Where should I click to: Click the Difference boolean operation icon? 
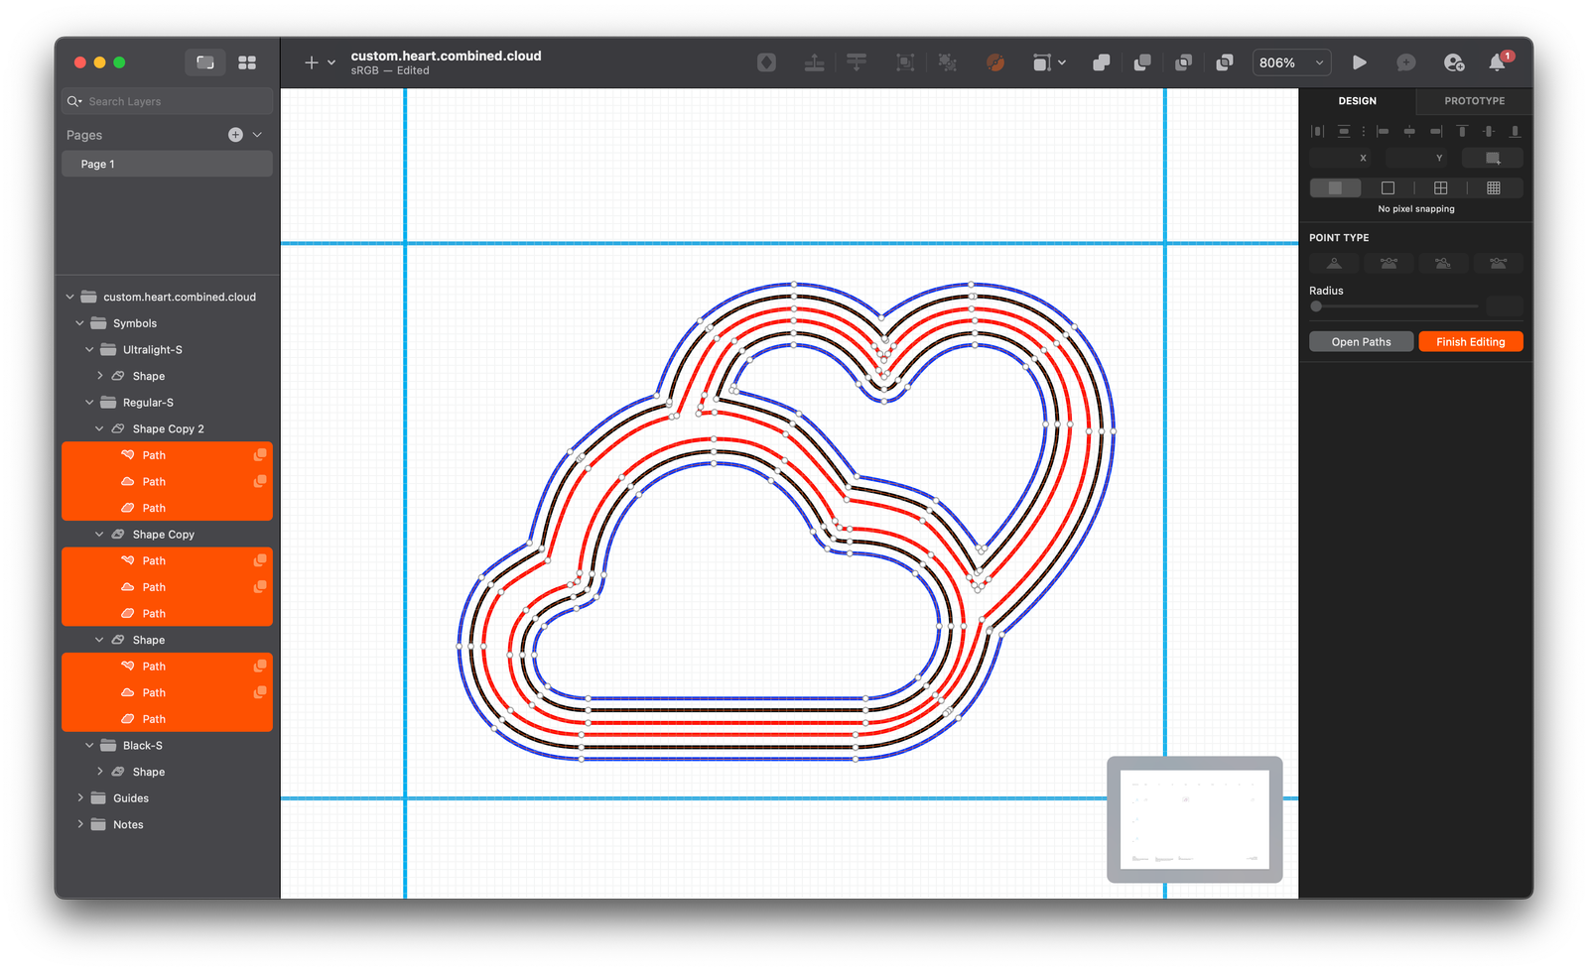click(x=1225, y=62)
